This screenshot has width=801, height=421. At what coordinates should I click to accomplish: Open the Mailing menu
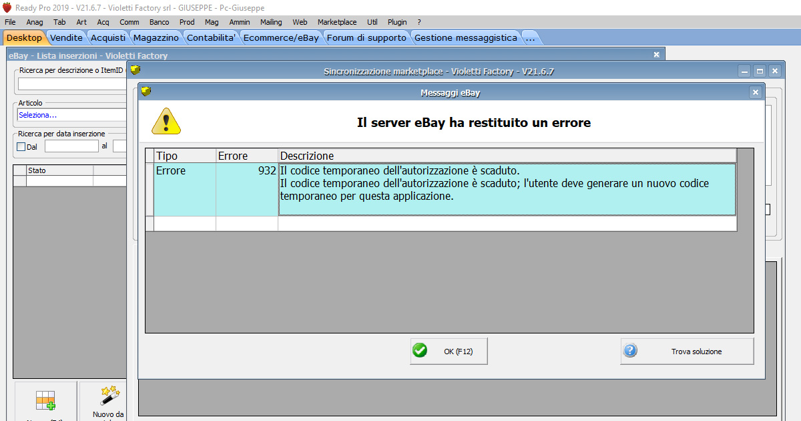pyautogui.click(x=271, y=22)
